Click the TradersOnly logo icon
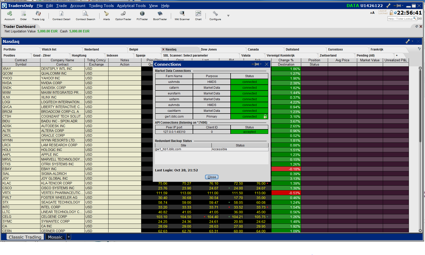The image size is (425, 255). tap(4, 6)
